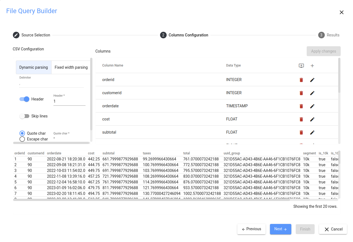
Task: Edit the orderid column with pencil icon
Action: coord(312,80)
